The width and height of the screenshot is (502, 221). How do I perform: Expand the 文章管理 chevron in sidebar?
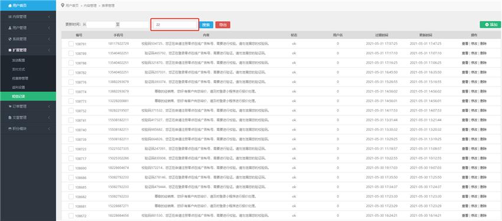49,117
